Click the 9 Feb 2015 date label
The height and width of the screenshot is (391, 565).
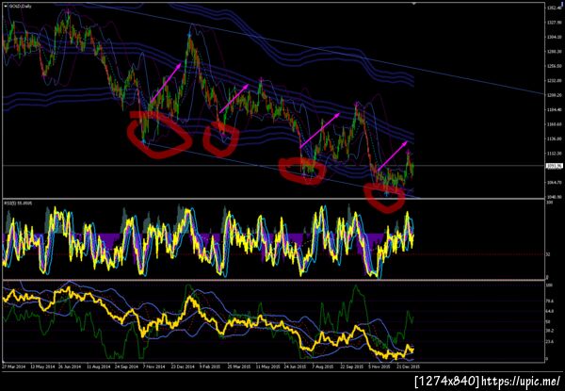210,366
